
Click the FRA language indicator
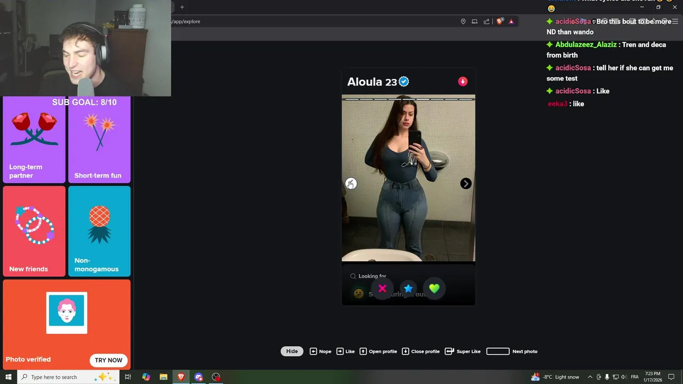point(635,377)
